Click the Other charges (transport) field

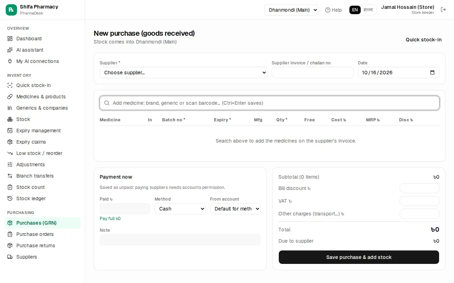(420, 214)
